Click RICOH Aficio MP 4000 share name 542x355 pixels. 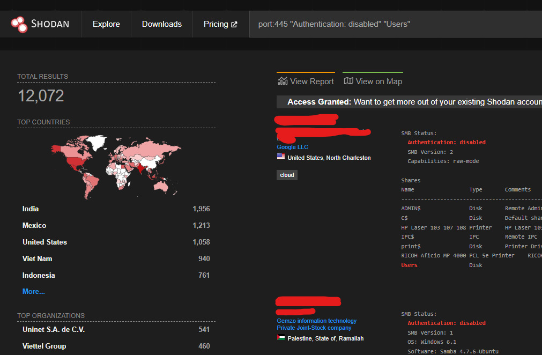(x=434, y=255)
